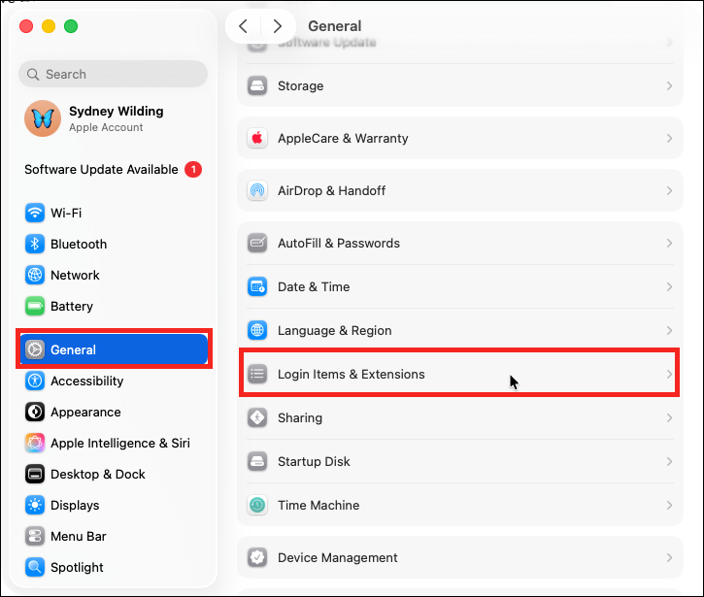
Task: Open AirDrop & Handoff icon
Action: (257, 190)
